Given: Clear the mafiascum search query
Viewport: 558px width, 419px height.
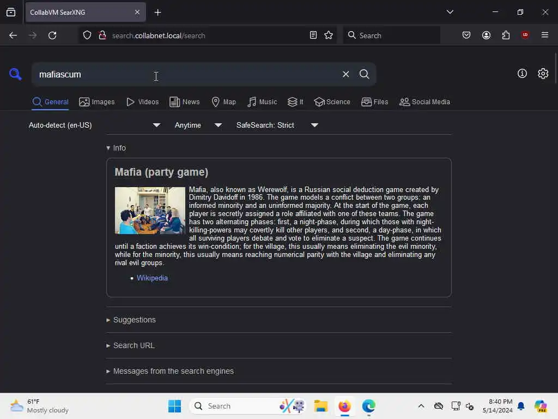Looking at the screenshot, I should point(345,74).
